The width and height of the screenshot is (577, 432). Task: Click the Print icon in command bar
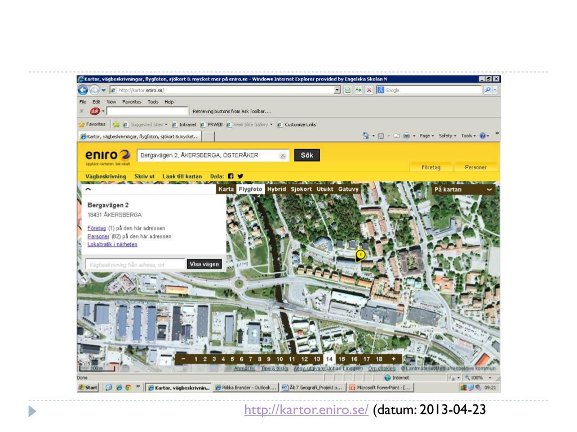pyautogui.click(x=406, y=136)
